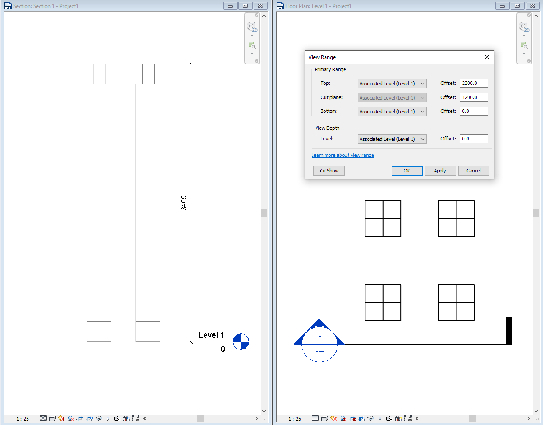Edit the Cut plane offset value 1200.0
The height and width of the screenshot is (425, 543).
[474, 97]
